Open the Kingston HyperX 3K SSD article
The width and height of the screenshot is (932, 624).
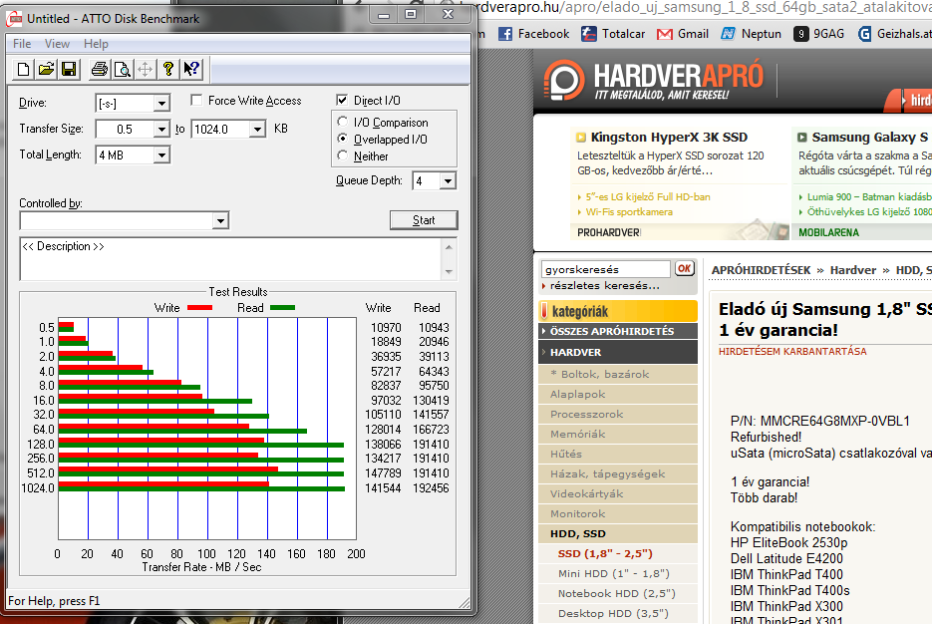669,138
